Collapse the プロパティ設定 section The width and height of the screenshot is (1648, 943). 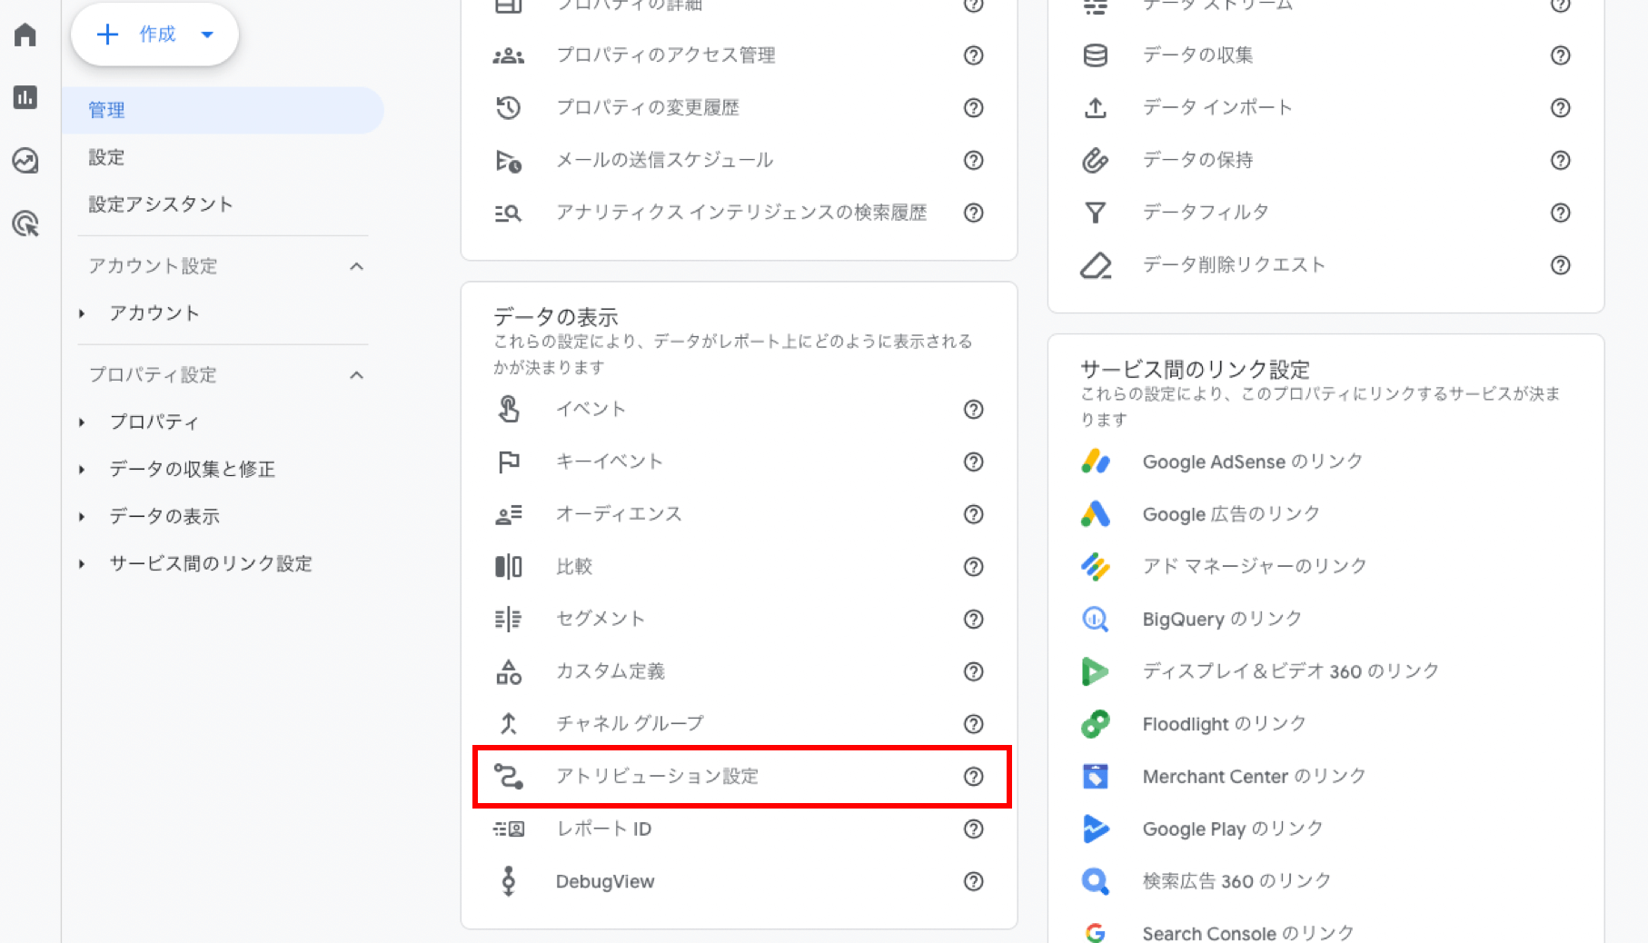[357, 375]
